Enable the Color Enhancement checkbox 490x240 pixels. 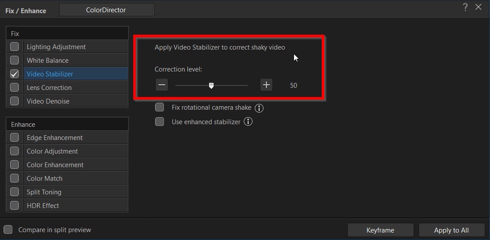[x=15, y=165]
